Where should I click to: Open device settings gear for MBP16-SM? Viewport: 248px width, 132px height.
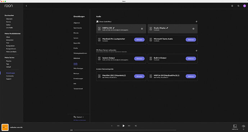(142, 29)
